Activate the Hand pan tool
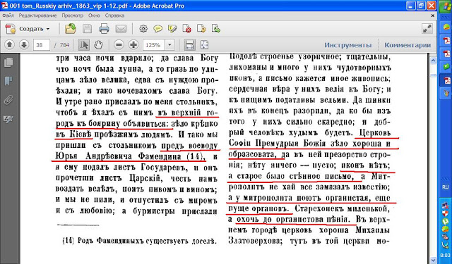The height and width of the screenshot is (264, 452). 98,45
